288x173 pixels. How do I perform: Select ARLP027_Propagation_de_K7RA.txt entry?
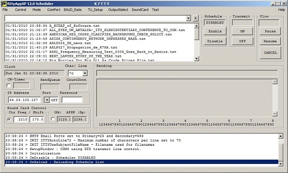point(100,47)
